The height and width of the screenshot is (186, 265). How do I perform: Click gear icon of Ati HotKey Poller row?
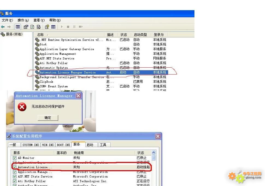coord(37,63)
